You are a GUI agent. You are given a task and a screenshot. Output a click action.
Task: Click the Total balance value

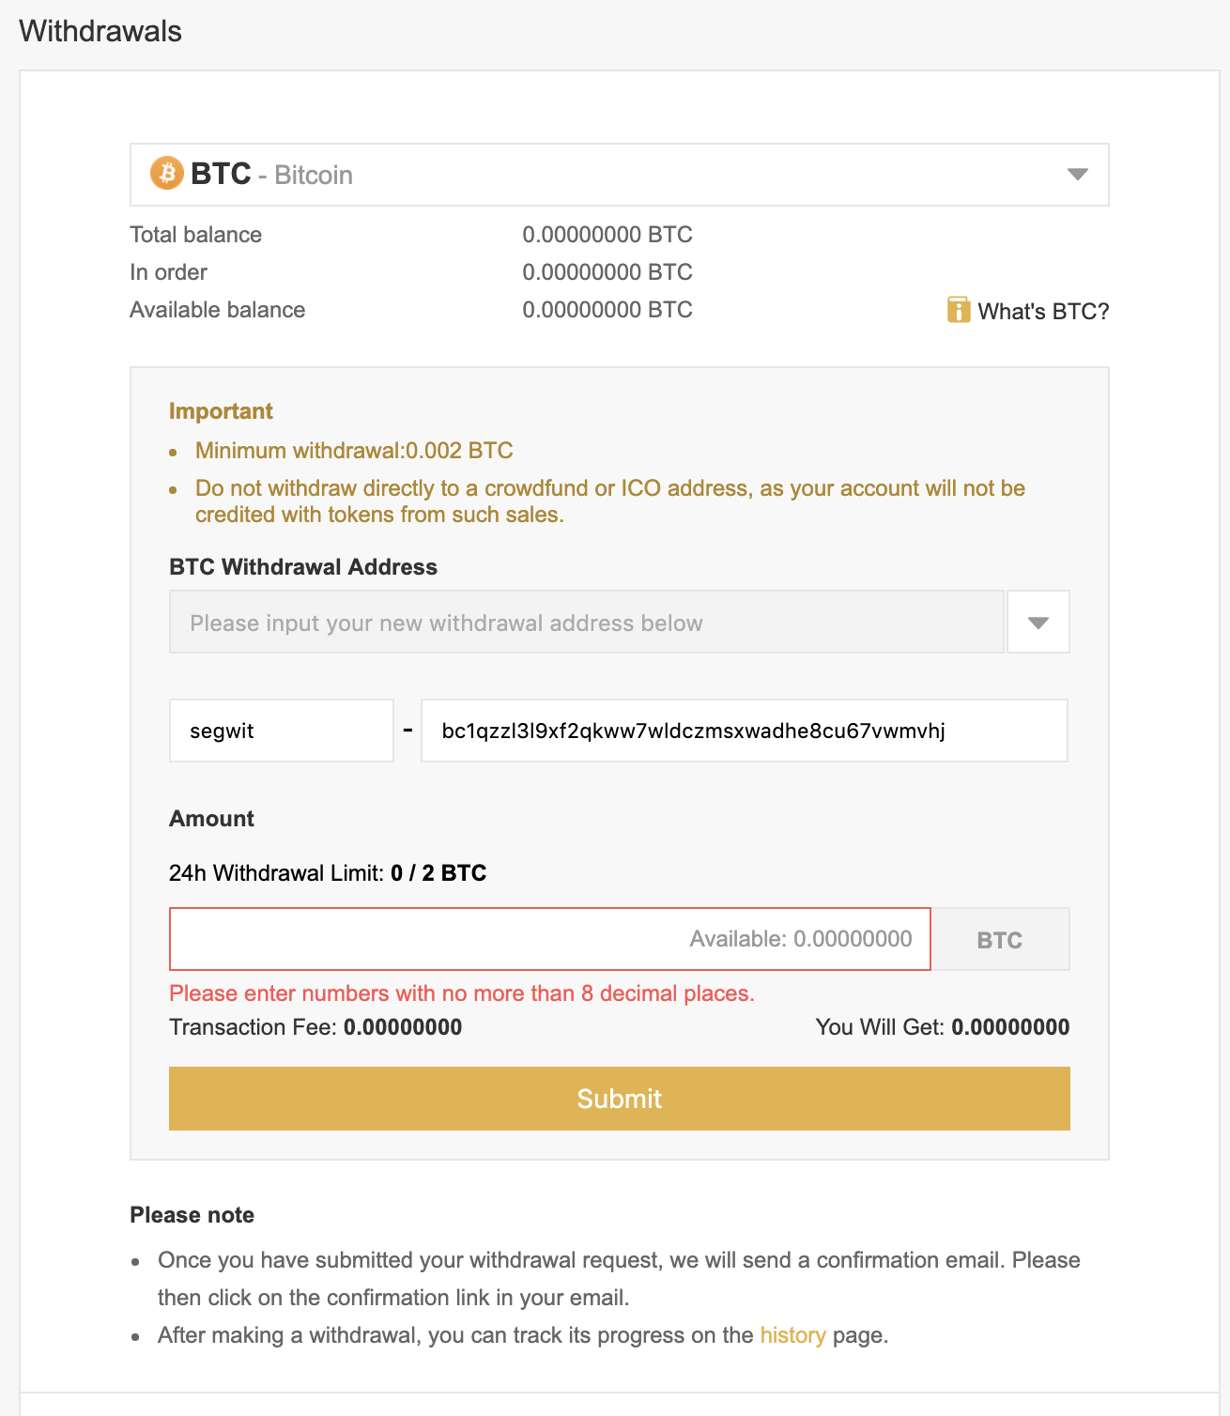[607, 235]
